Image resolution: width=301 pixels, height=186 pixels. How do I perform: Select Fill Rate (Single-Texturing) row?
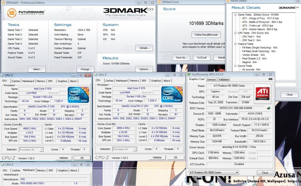click(260, 48)
